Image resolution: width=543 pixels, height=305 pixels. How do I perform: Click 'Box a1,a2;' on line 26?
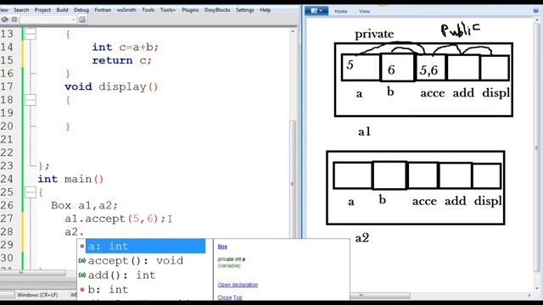(x=85, y=205)
